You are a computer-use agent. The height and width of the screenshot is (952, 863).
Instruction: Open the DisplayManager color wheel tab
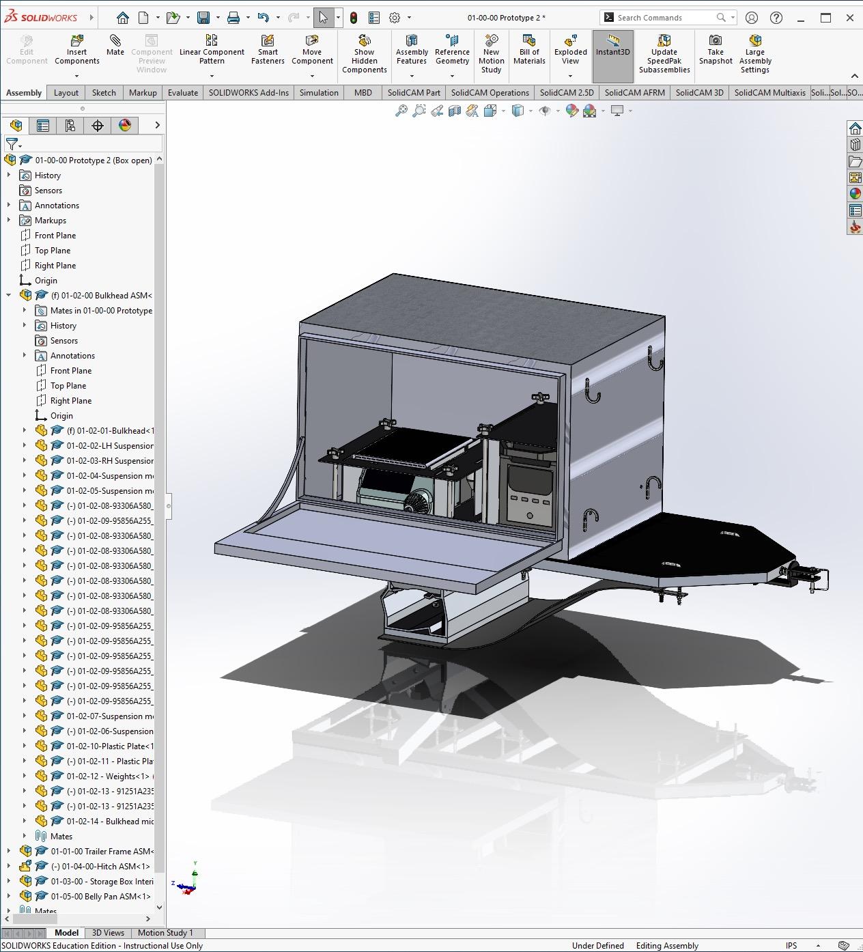click(124, 125)
